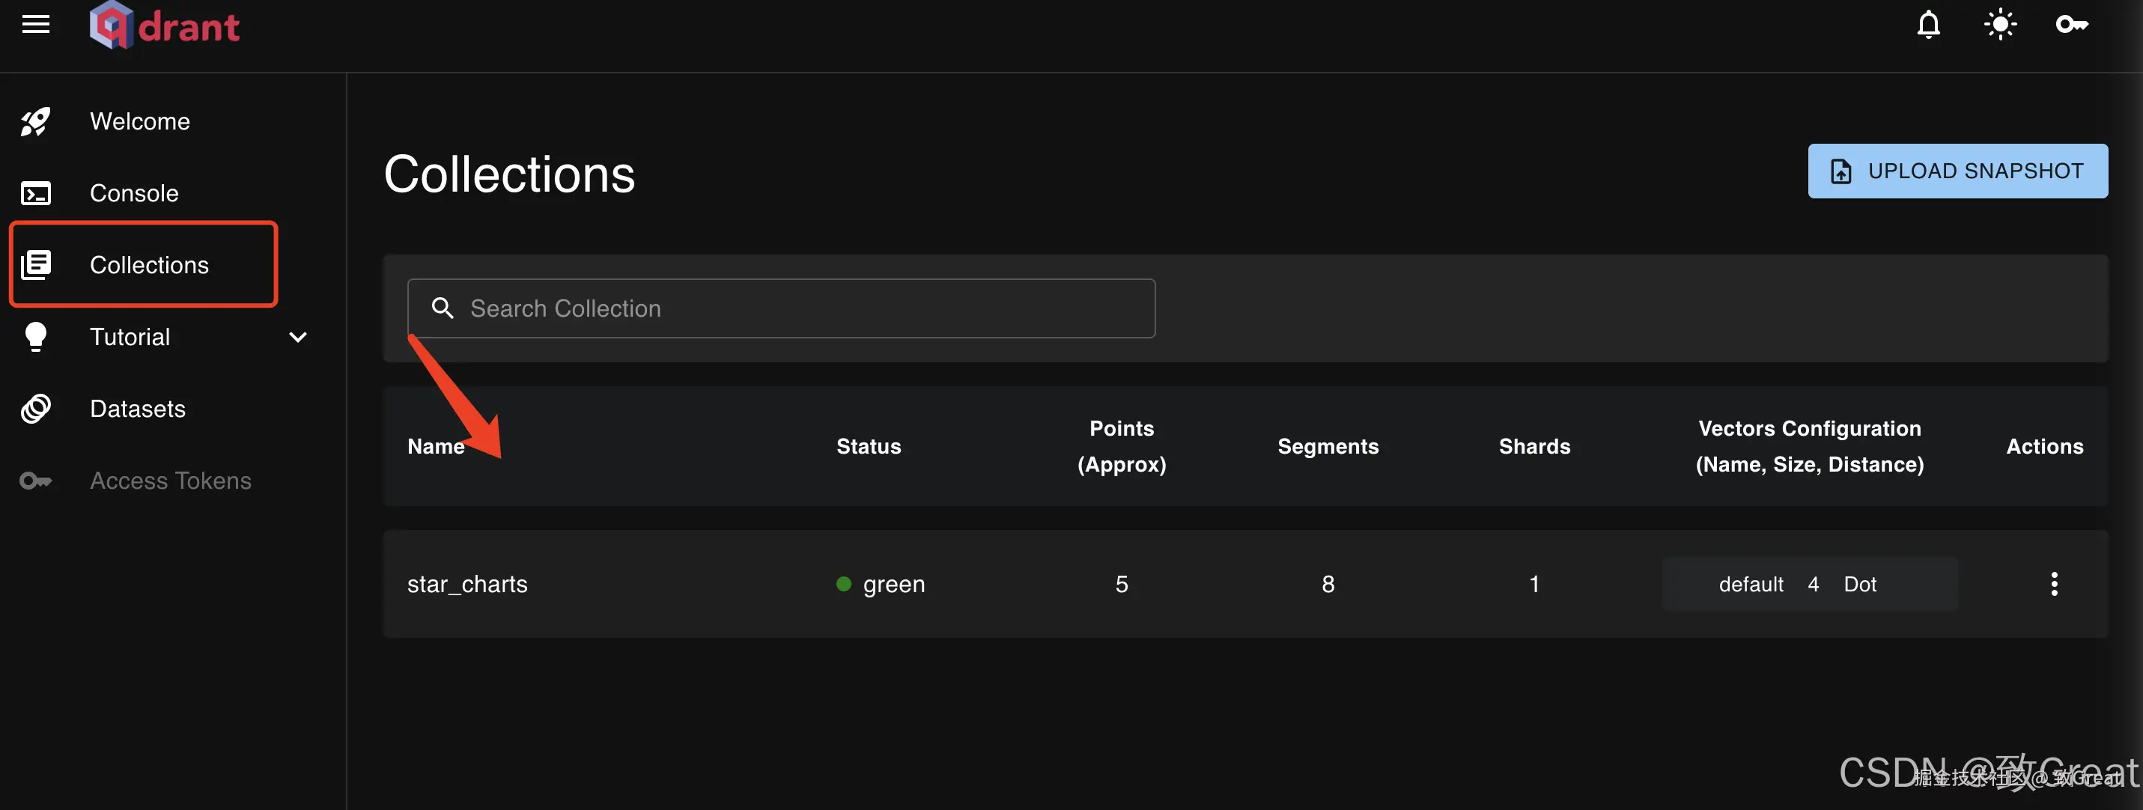
Task: Click the API key icon in header
Action: coord(2071,25)
